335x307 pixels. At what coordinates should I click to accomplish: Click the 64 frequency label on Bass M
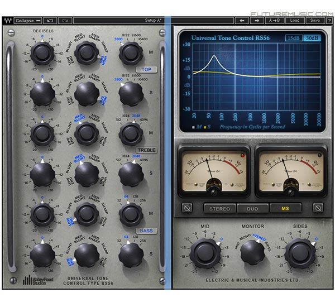point(126,196)
